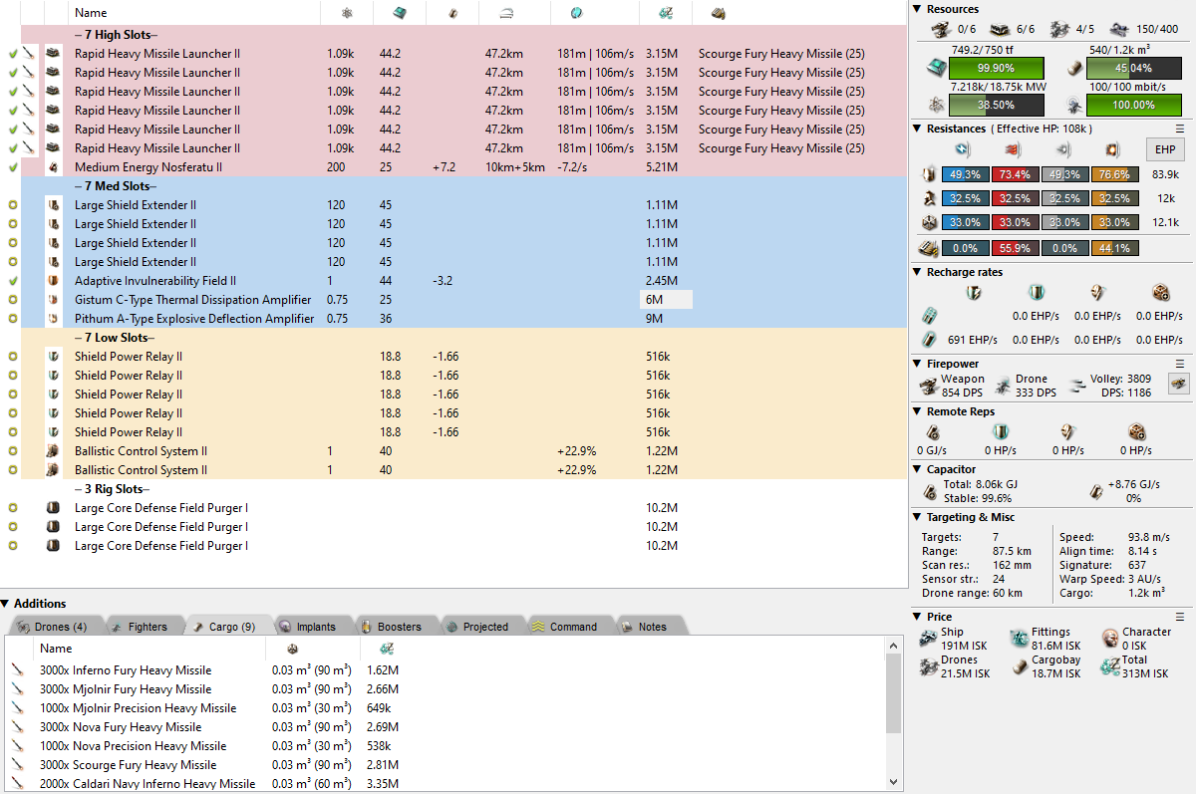Open the Resistances panel hamburger menu

point(1180,129)
